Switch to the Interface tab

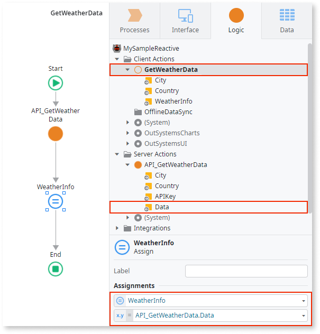click(x=185, y=21)
